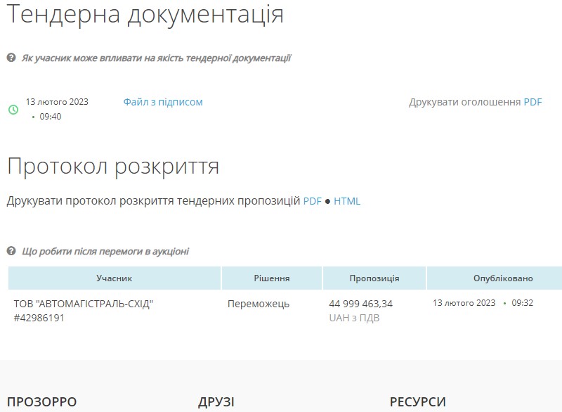Open the PDF link for Друкувати оголошення
The image size is (562, 412).
point(532,102)
